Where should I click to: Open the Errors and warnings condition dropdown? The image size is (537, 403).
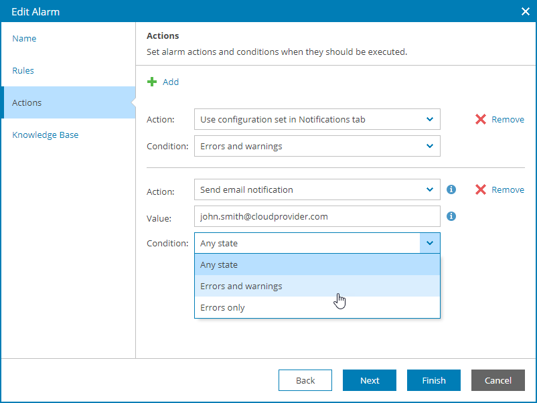[x=429, y=146]
